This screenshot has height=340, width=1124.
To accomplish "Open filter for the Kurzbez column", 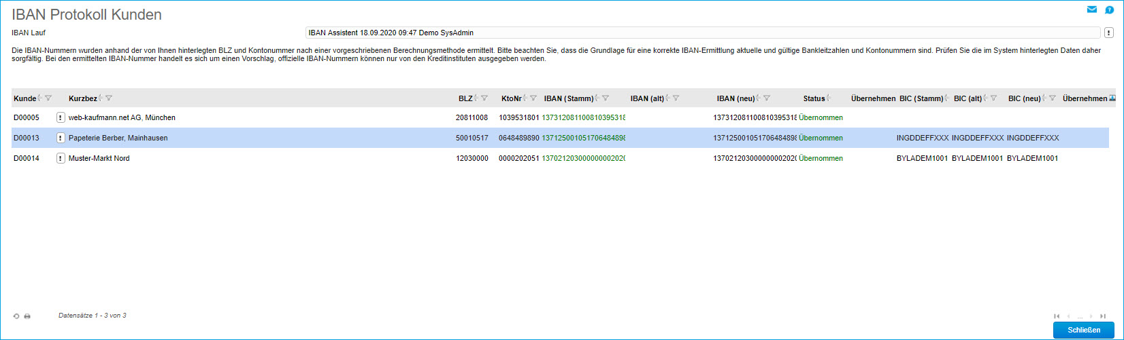I will (109, 98).
